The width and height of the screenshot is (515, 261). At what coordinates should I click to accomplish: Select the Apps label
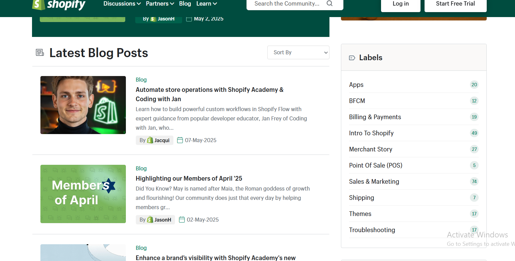point(356,85)
